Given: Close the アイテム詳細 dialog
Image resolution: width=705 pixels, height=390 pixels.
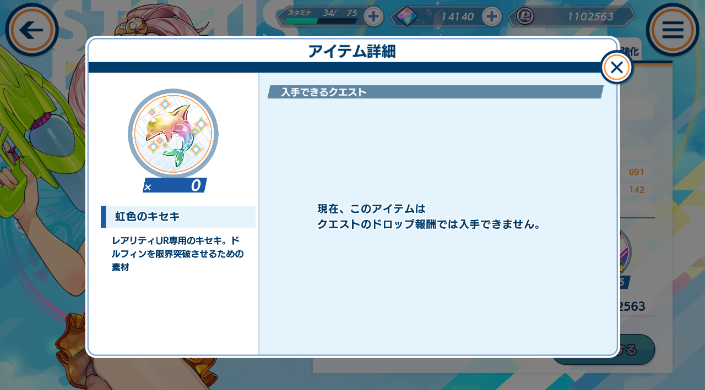Looking at the screenshot, I should 616,68.
